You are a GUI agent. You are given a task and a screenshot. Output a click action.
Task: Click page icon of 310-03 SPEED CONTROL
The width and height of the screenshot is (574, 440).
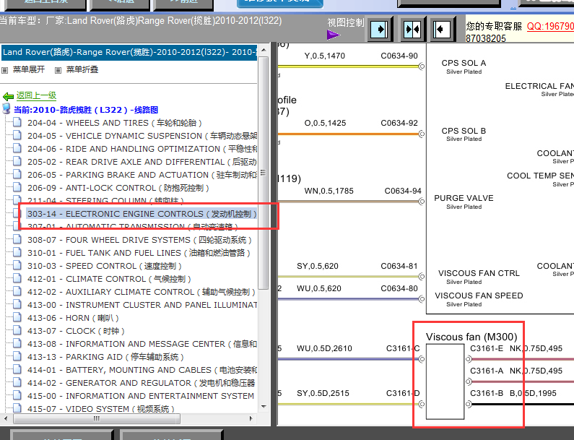(17, 265)
